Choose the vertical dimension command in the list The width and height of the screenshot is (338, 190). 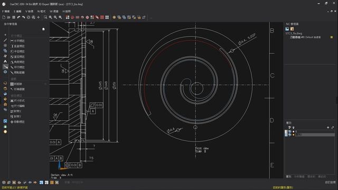tap(17, 46)
